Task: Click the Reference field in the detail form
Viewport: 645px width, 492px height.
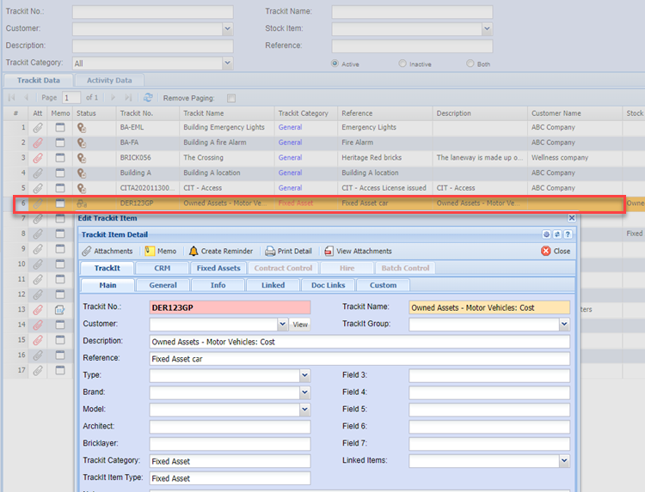Action: 359,358
